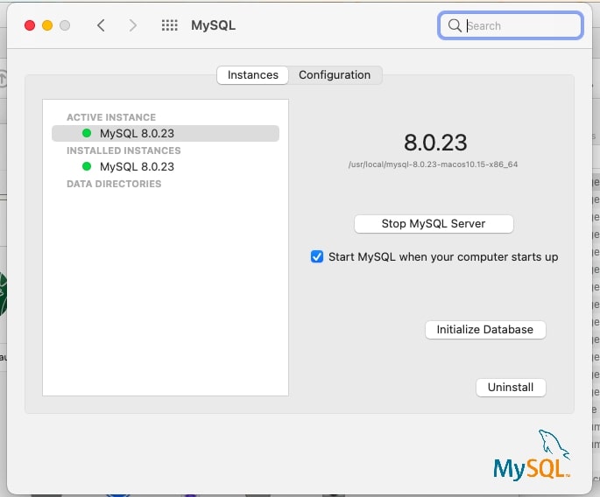The width and height of the screenshot is (600, 497).
Task: Click the back navigation chevron
Action: point(101,25)
